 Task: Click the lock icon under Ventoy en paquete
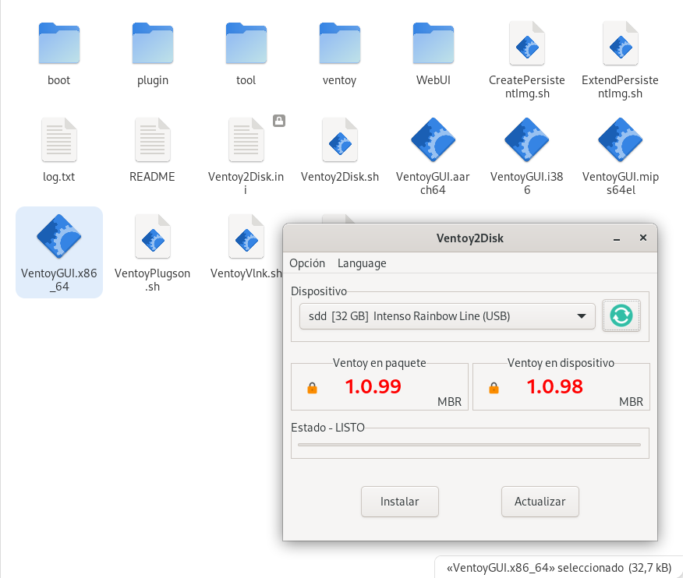[313, 388]
